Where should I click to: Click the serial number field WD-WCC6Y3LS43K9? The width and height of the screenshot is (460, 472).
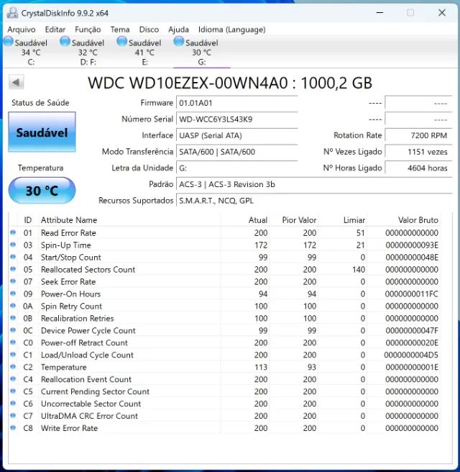pyautogui.click(x=237, y=119)
